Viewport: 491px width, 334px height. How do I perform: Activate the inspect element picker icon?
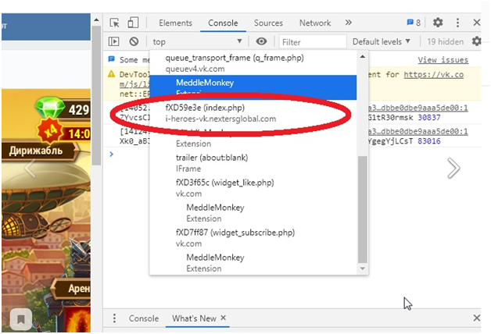tap(114, 23)
